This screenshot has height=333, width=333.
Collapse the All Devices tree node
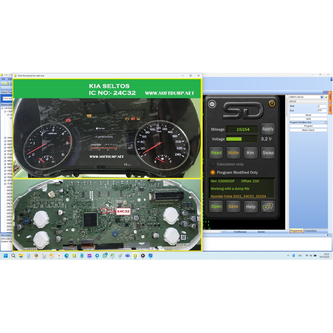tap(2, 108)
